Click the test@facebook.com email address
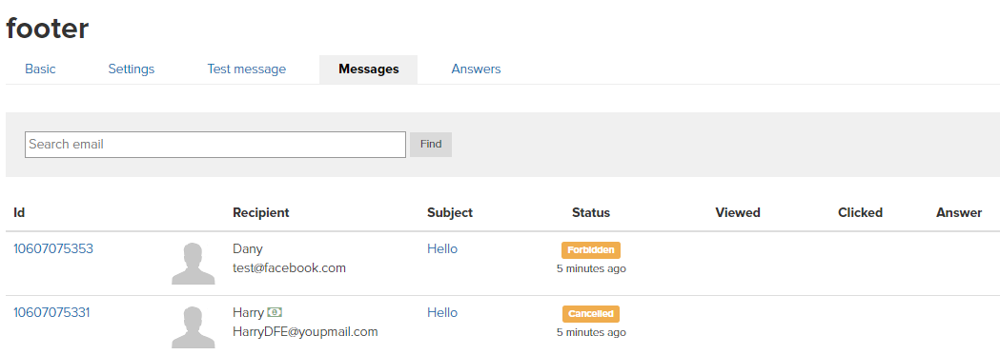This screenshot has height=355, width=1000. 290,267
